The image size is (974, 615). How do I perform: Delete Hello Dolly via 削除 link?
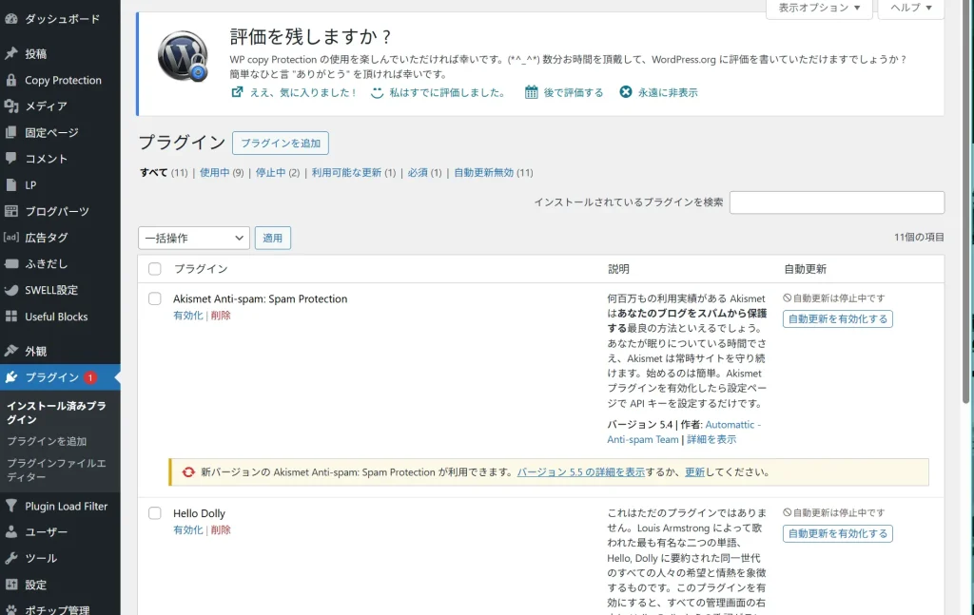click(x=221, y=530)
